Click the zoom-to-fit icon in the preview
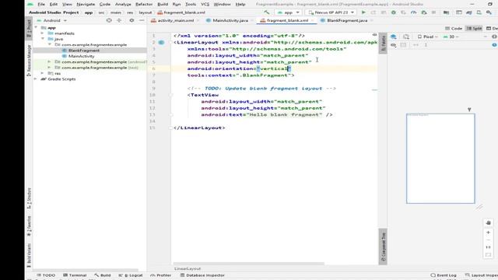 pos(489,254)
